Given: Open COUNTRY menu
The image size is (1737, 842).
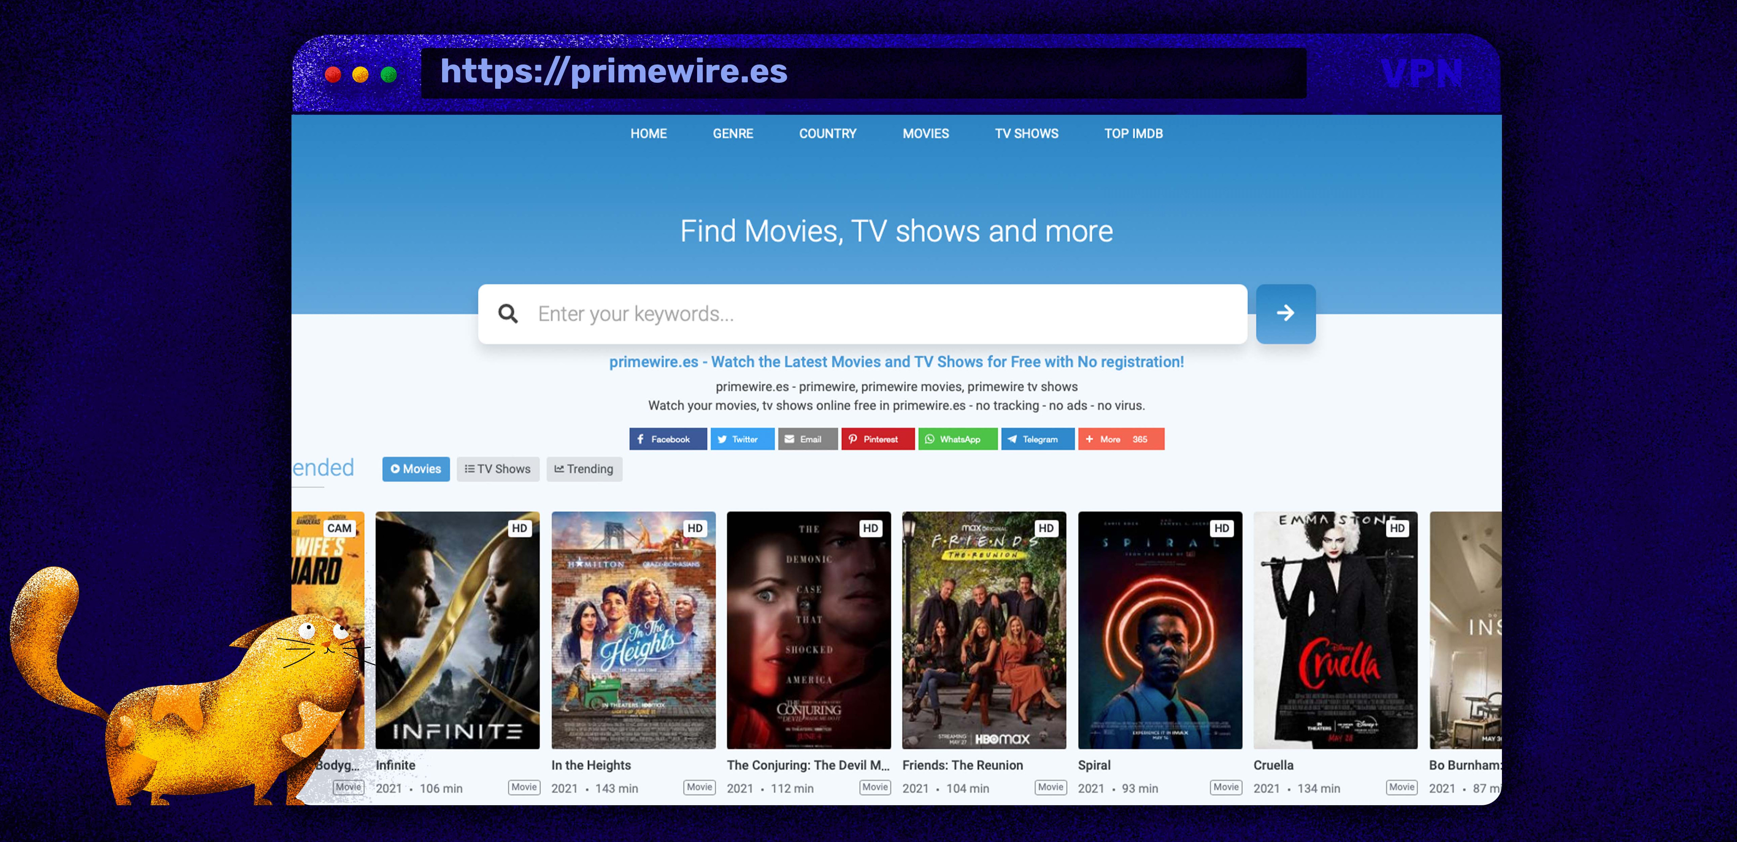Looking at the screenshot, I should tap(827, 133).
